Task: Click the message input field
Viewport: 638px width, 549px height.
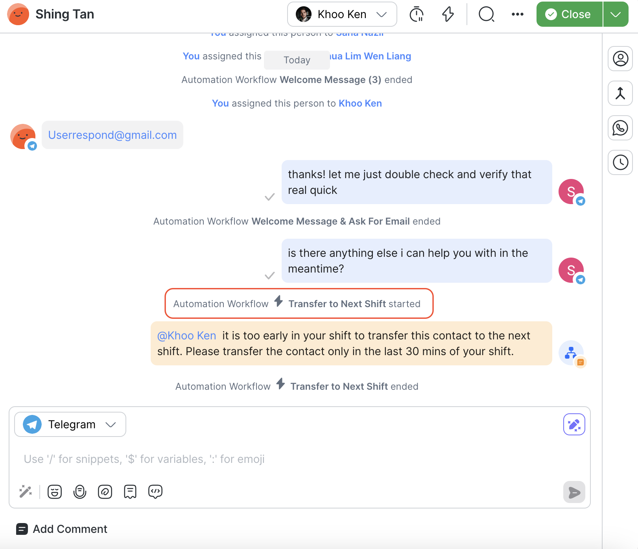Action: pyautogui.click(x=275, y=459)
